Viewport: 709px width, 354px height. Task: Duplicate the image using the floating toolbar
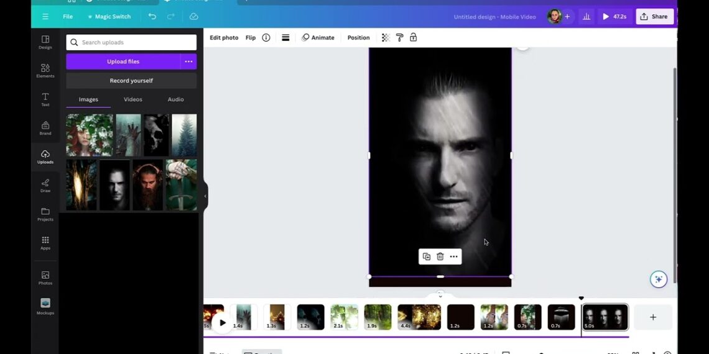pos(427,256)
